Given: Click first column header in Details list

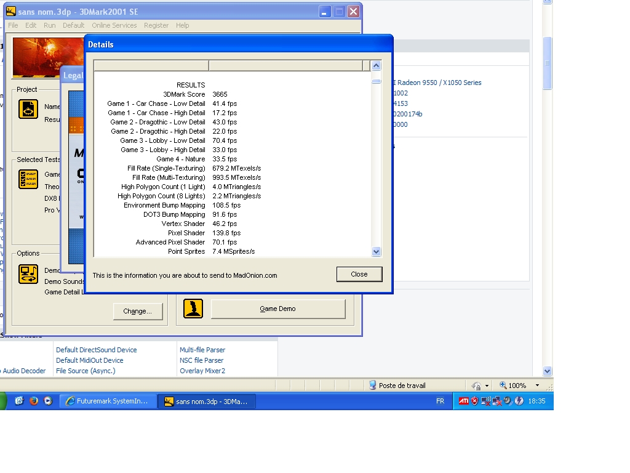Looking at the screenshot, I should pos(151,65).
